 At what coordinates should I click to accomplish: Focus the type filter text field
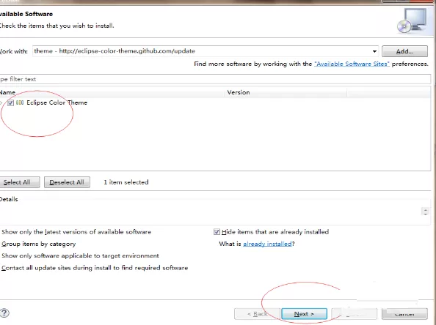214,79
